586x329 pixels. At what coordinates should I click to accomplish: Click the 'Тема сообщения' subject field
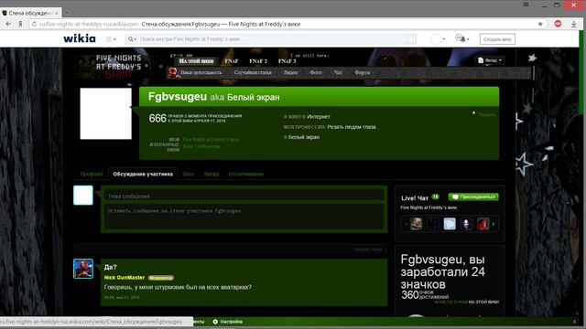(x=244, y=196)
